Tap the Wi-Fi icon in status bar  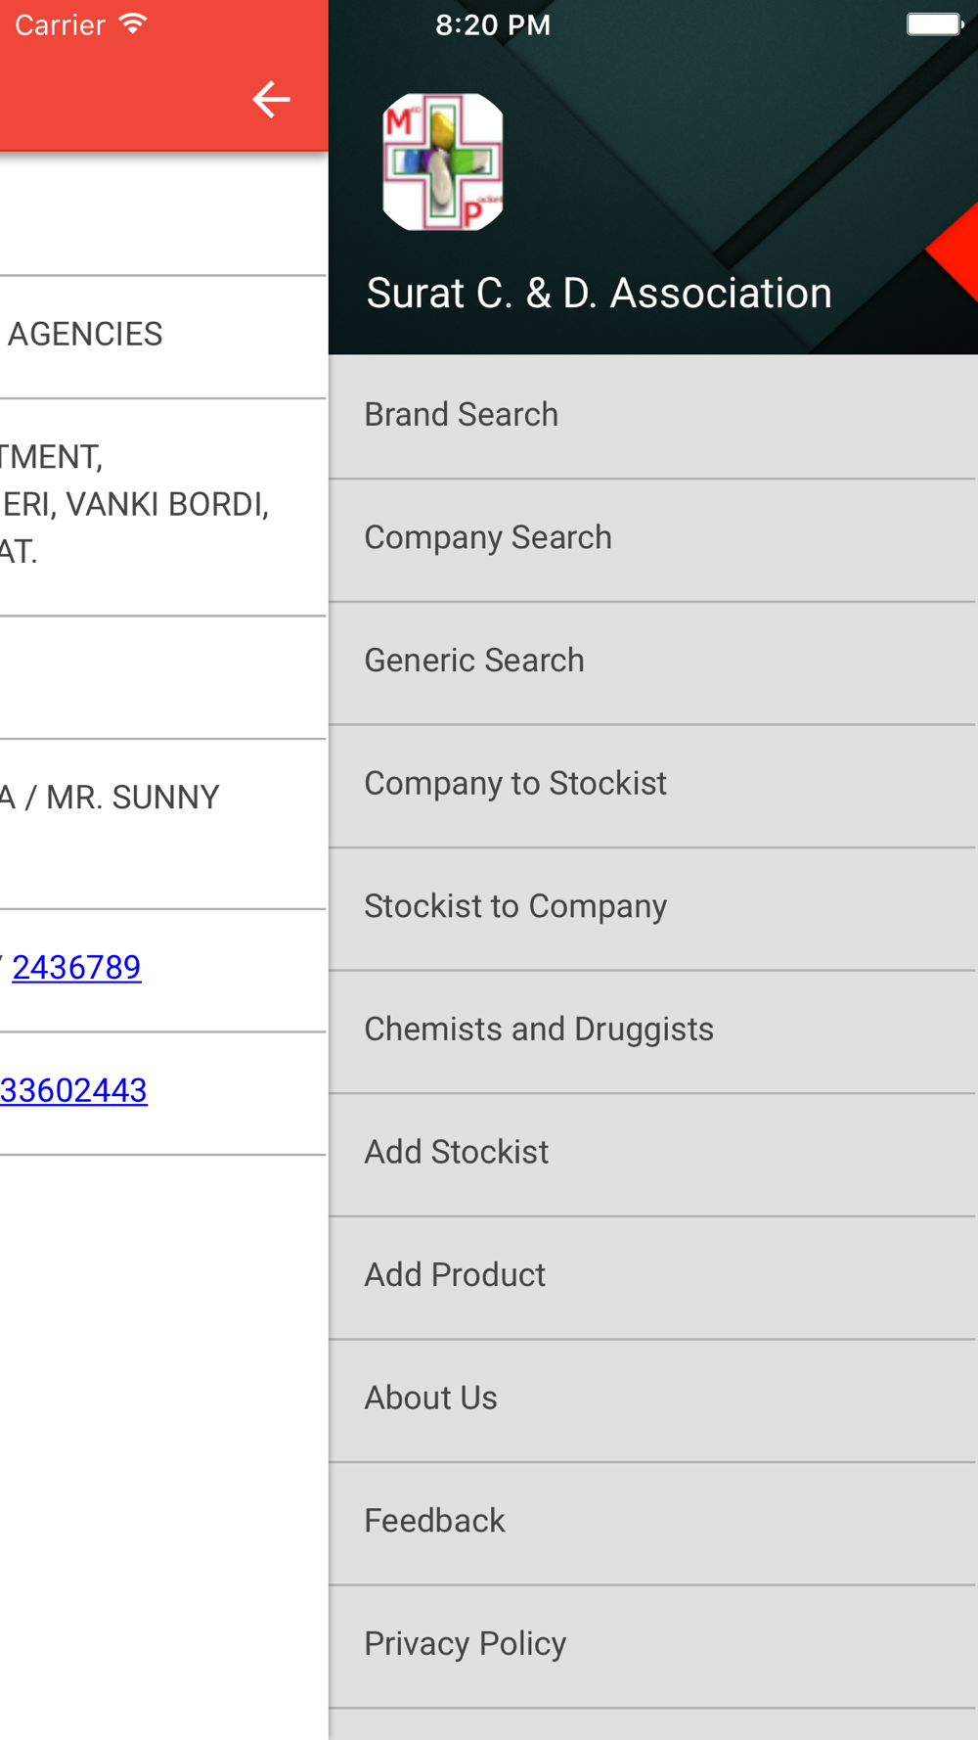(x=133, y=23)
